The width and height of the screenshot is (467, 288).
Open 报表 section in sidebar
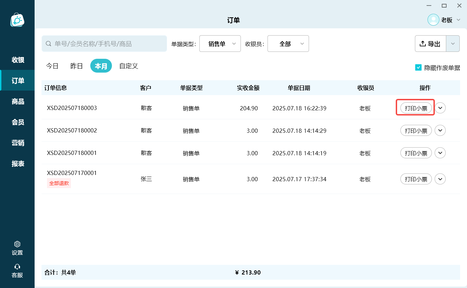(x=18, y=164)
